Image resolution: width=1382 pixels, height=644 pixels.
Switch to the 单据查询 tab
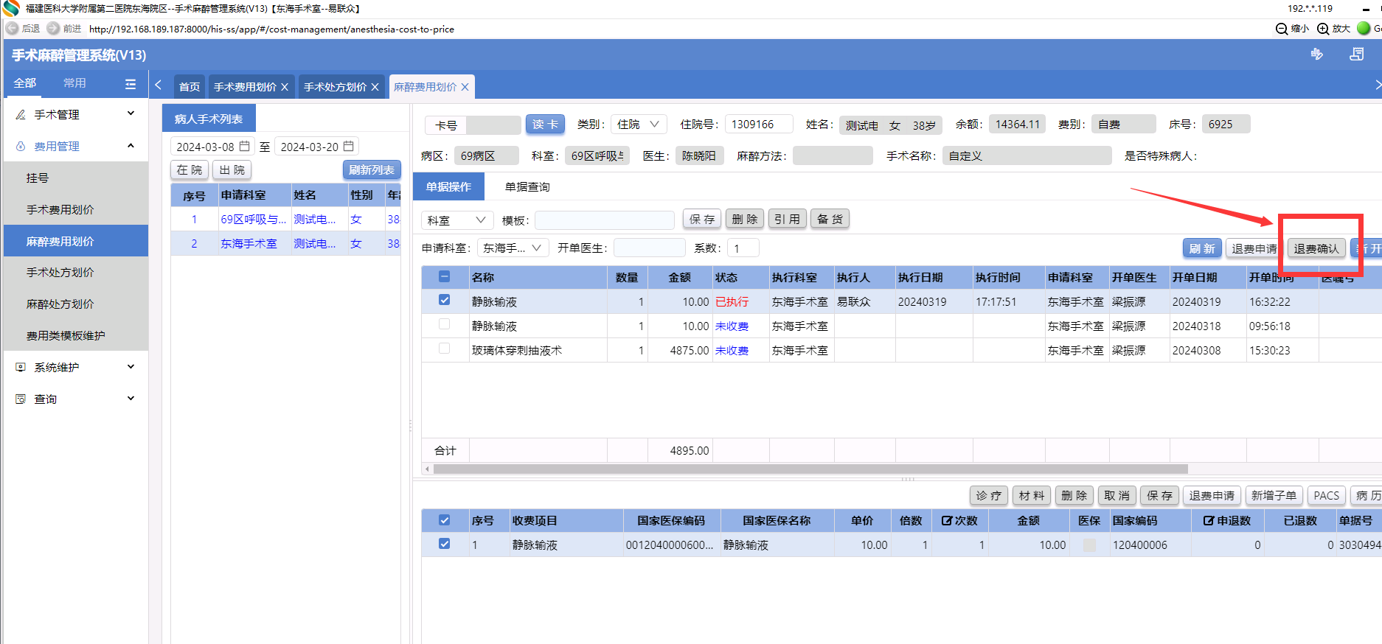coord(527,187)
